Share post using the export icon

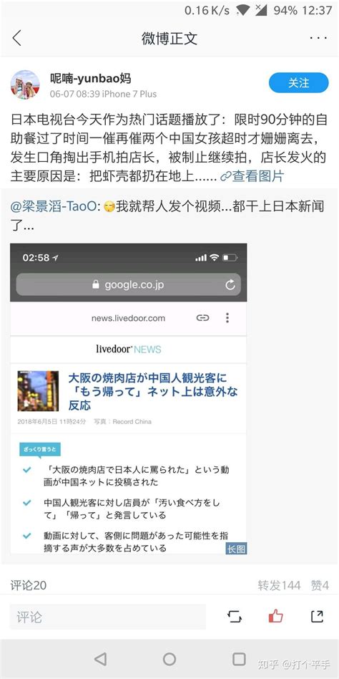click(318, 616)
